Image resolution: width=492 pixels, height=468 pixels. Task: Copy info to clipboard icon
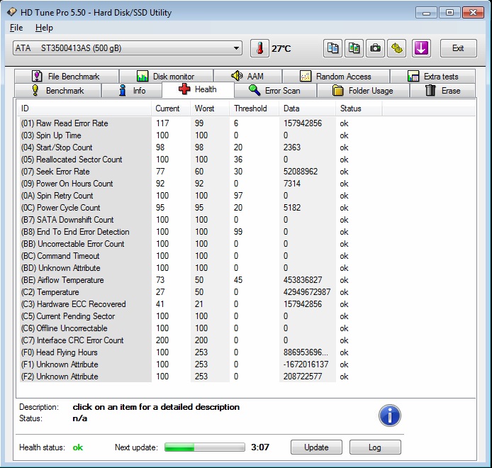tap(332, 48)
